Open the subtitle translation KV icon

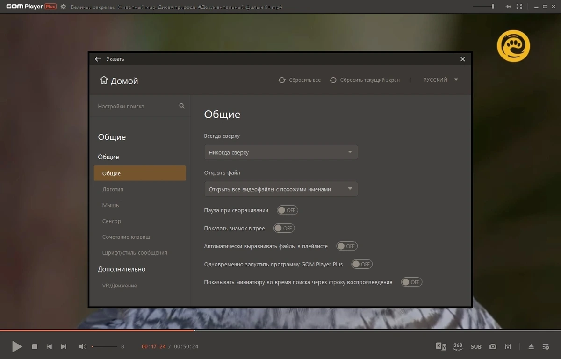(441, 346)
